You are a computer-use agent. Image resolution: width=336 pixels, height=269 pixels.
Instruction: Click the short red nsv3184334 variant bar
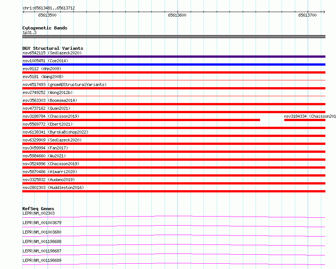click(x=305, y=120)
